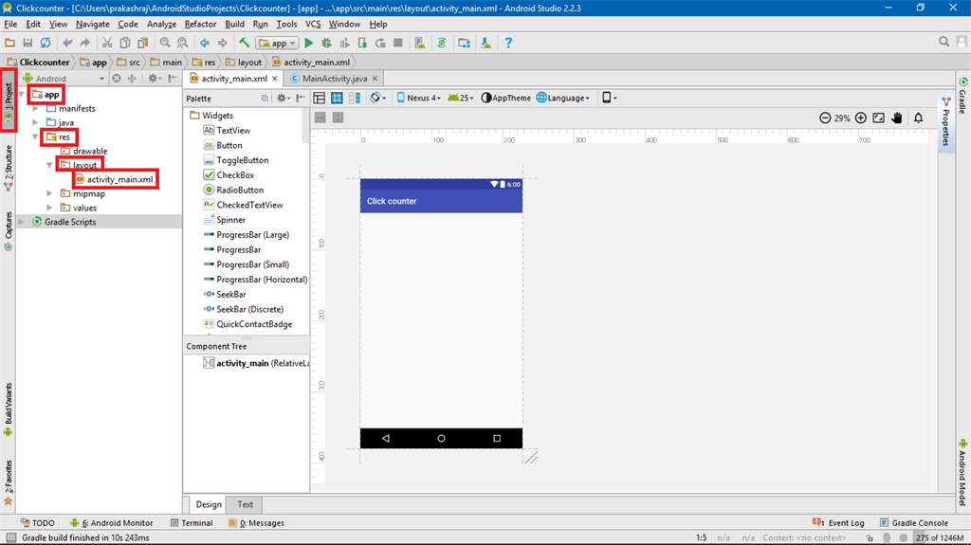Switch to the MainActivity.java tab
The width and height of the screenshot is (971, 545).
point(334,79)
